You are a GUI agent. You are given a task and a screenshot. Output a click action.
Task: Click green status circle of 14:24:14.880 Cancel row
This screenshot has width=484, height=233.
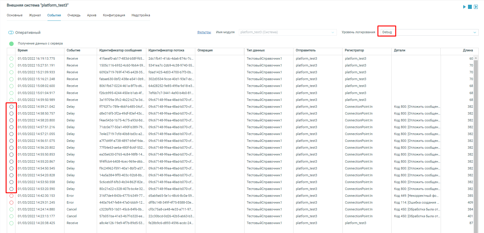click(x=11, y=210)
